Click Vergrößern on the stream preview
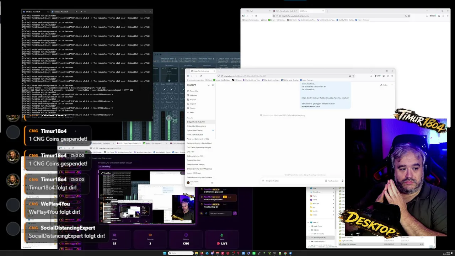The width and height of the screenshot is (455, 256). click(107, 173)
